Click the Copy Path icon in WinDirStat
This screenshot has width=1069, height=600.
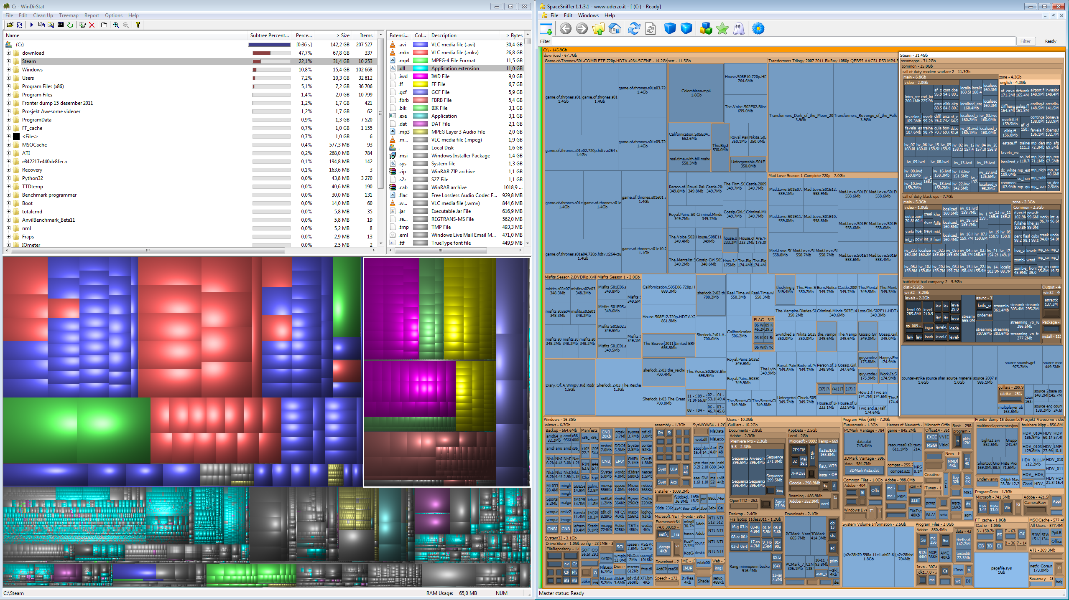[41, 25]
